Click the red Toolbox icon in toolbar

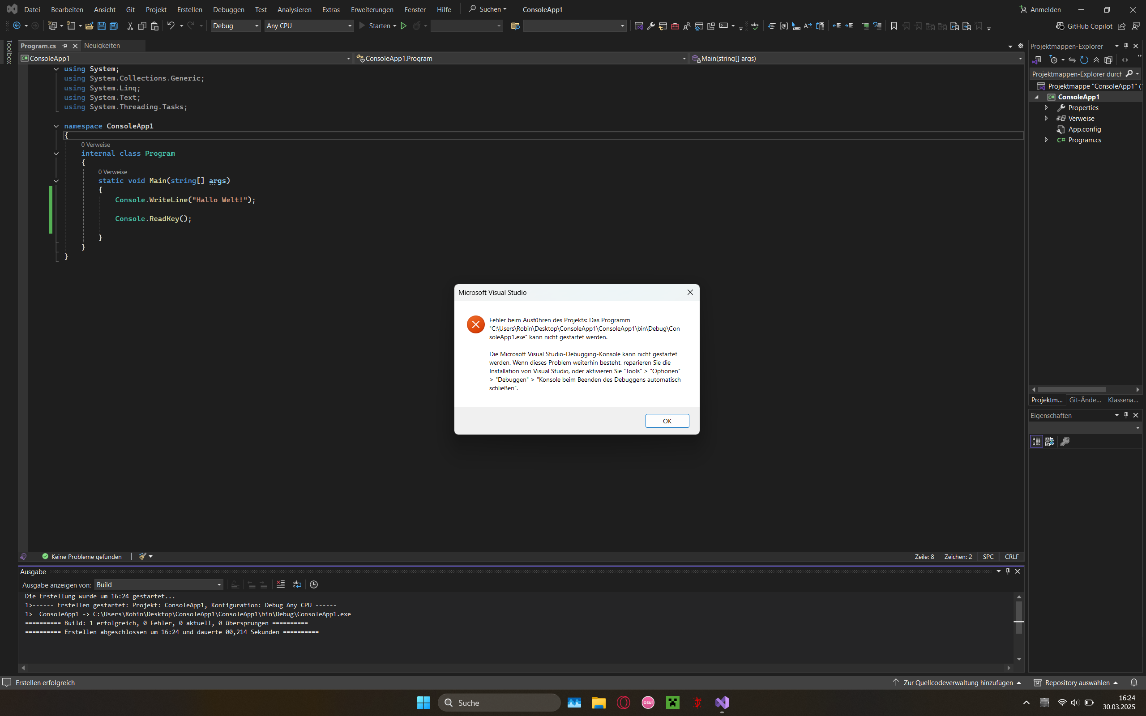click(x=675, y=26)
